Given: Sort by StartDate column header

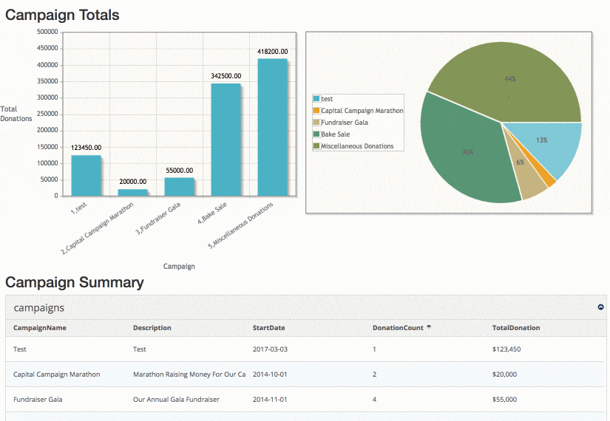Looking at the screenshot, I should click(269, 328).
